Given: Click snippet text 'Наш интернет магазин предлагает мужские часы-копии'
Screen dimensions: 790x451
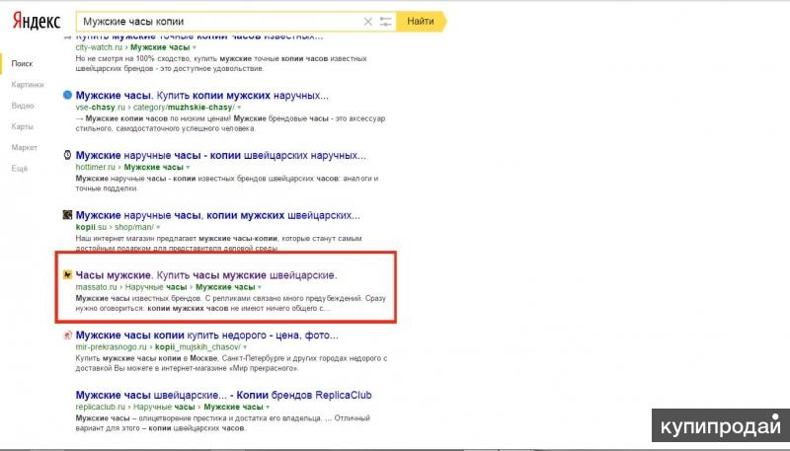Looking at the screenshot, I should 177,239.
